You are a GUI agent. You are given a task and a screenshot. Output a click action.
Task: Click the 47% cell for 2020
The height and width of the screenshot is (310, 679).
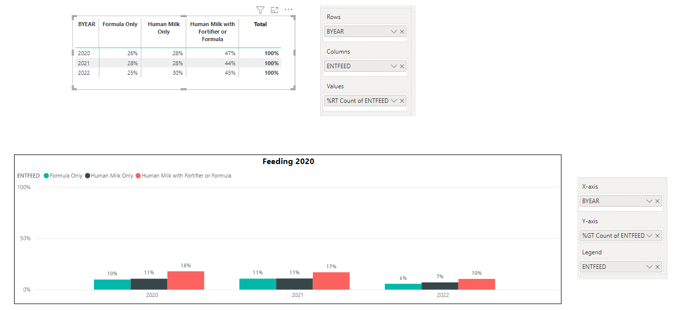pos(230,53)
